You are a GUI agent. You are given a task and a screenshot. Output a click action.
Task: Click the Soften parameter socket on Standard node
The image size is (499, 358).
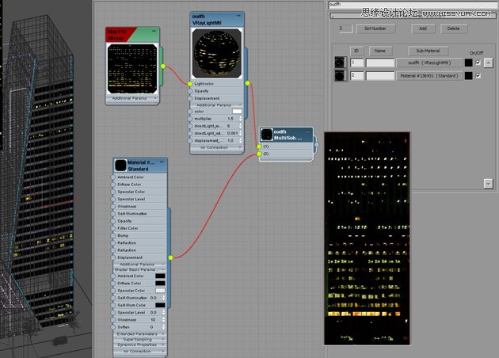pos(113,327)
